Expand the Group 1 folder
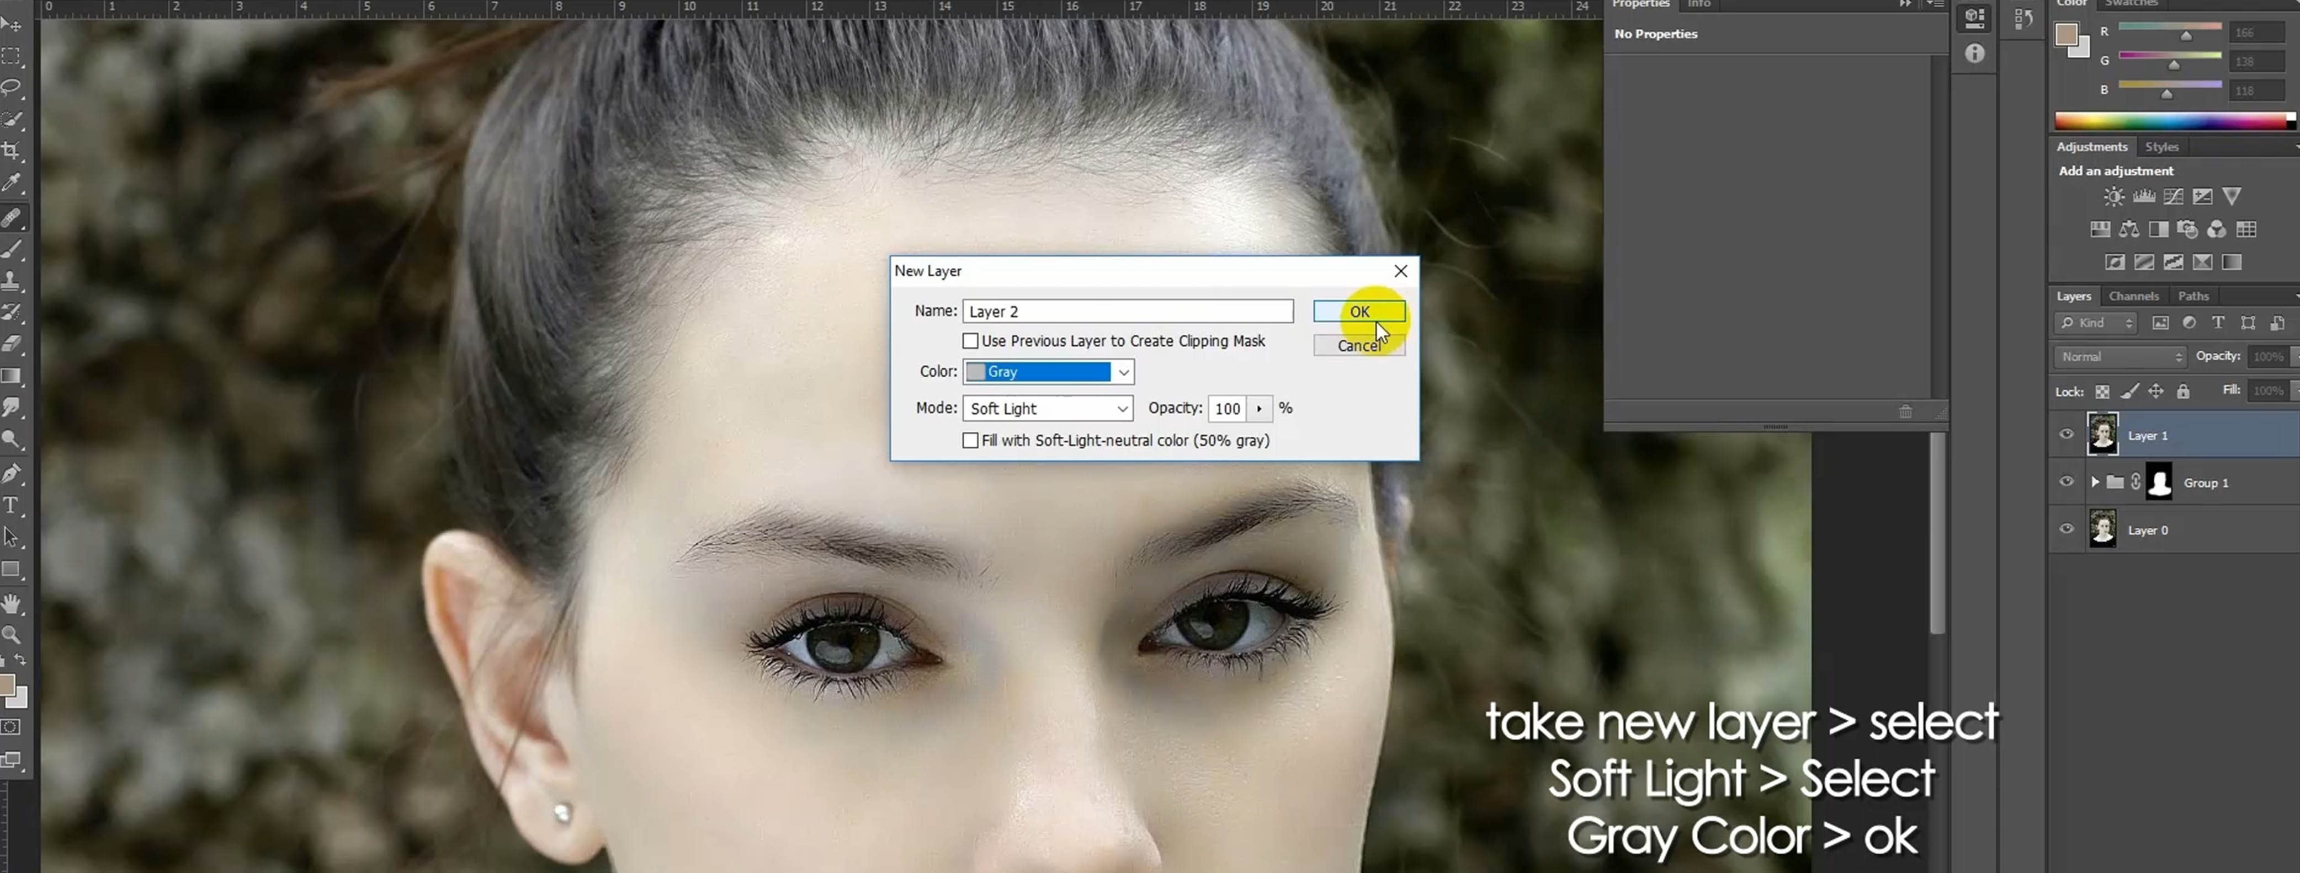Viewport: 2300px width, 873px height. click(2095, 483)
